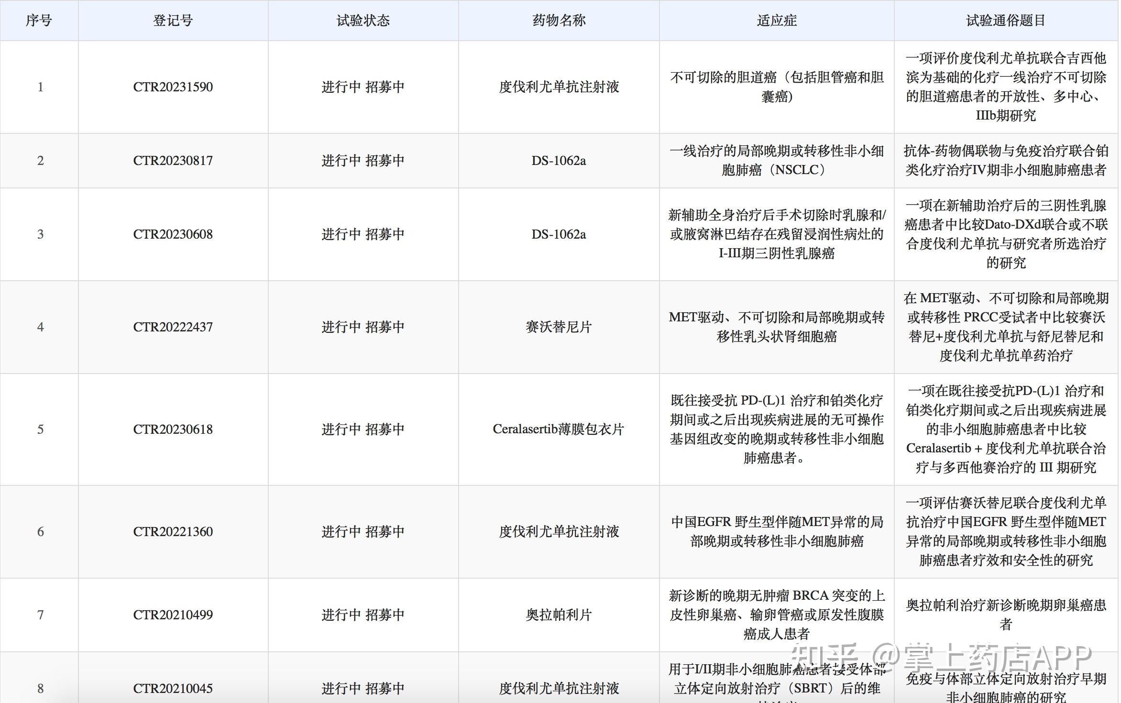Select registration number CTR20231590
The image size is (1121, 703).
pos(173,87)
